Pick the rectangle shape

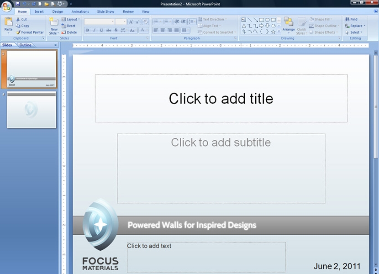(262, 20)
